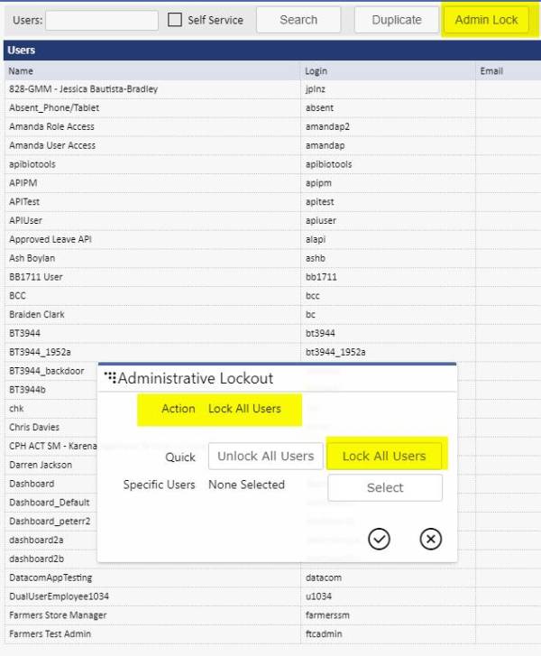This screenshot has width=541, height=656.
Task: Click the dialog drag handle dots icon
Action: pos(110,377)
